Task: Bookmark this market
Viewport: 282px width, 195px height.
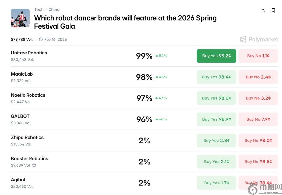Action: 273,11
